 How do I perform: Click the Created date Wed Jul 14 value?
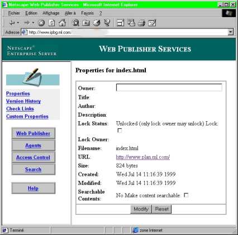pyautogui.click(x=146, y=174)
